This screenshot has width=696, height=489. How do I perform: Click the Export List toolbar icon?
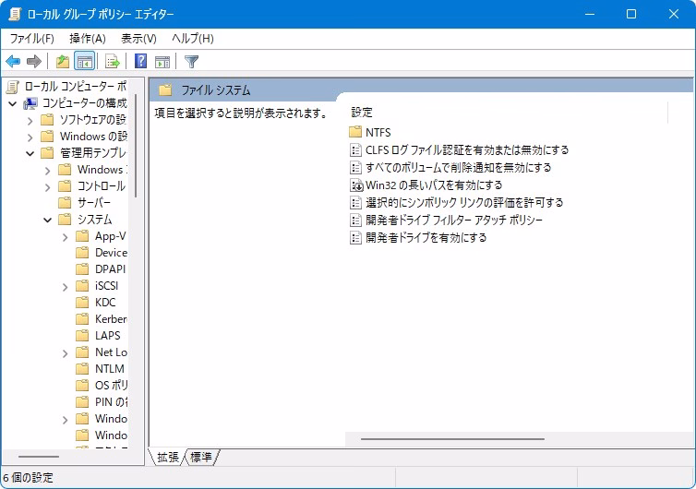point(113,62)
